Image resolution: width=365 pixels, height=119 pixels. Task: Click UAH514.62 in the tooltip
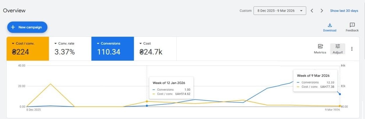click(183, 94)
